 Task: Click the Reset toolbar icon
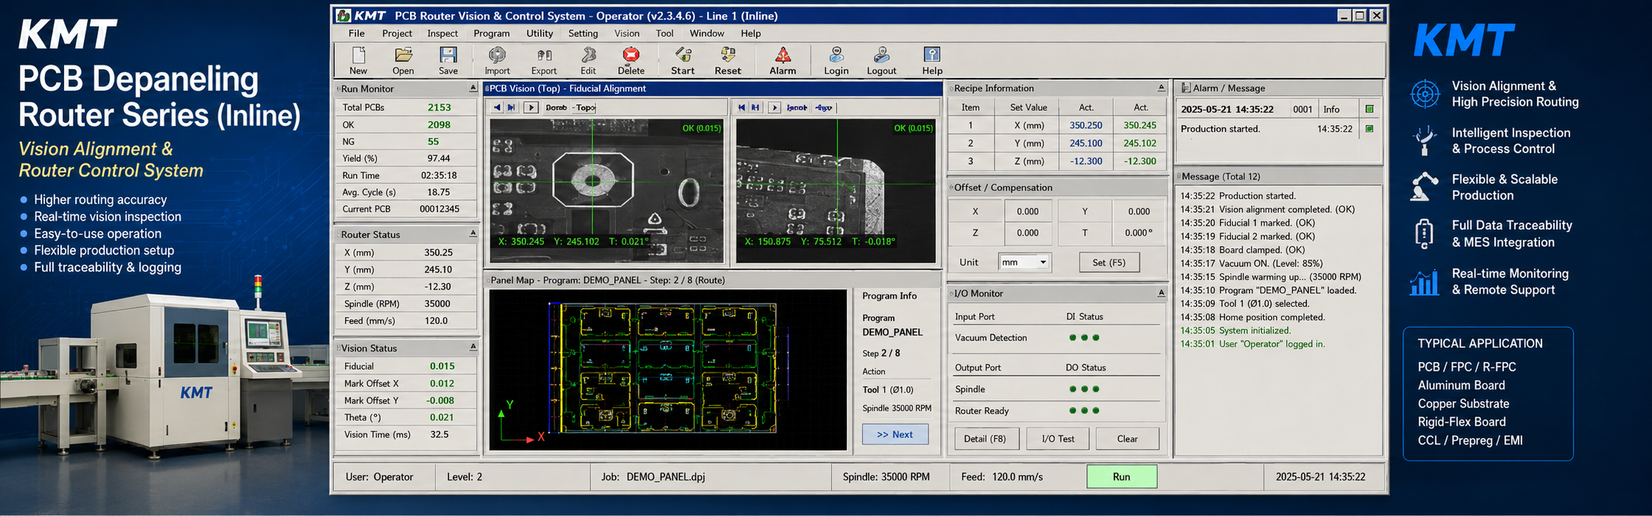[727, 55]
